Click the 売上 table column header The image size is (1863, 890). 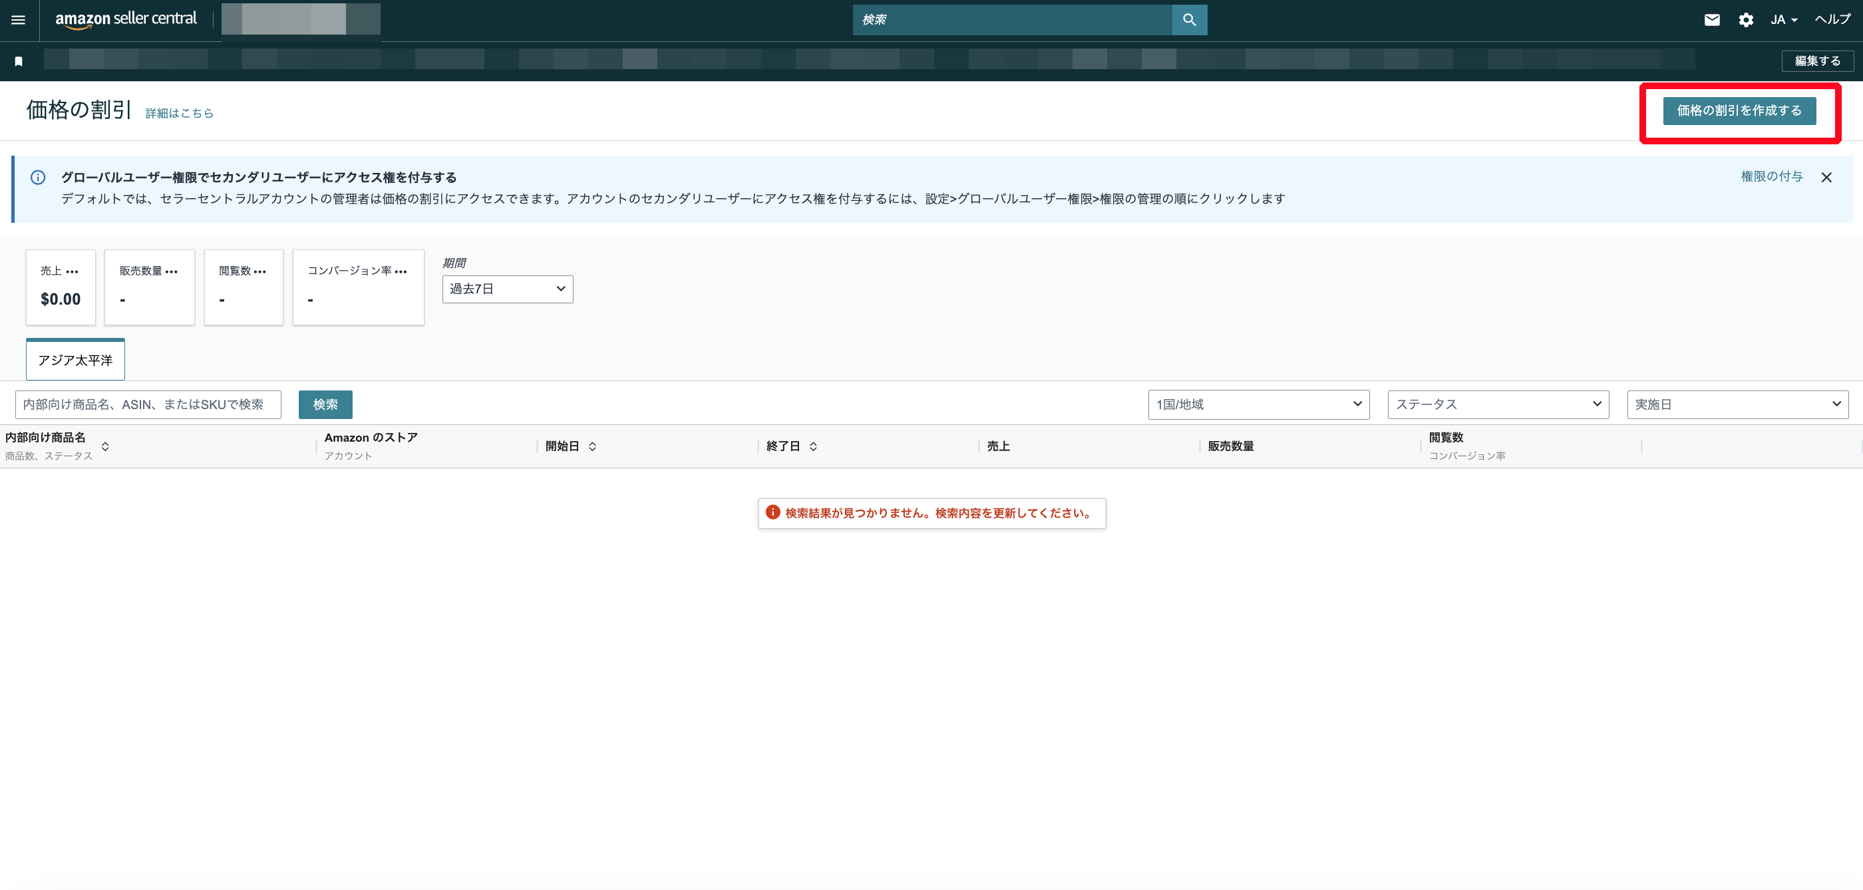999,447
